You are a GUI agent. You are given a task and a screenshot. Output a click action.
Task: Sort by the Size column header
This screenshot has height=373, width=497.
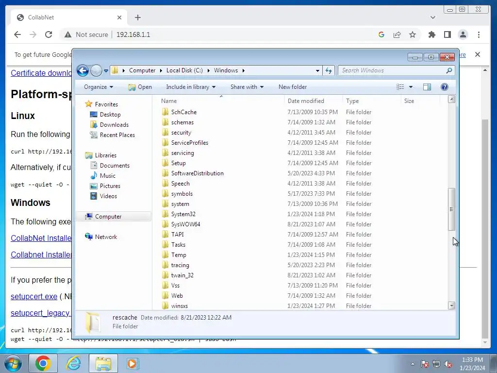(421, 101)
